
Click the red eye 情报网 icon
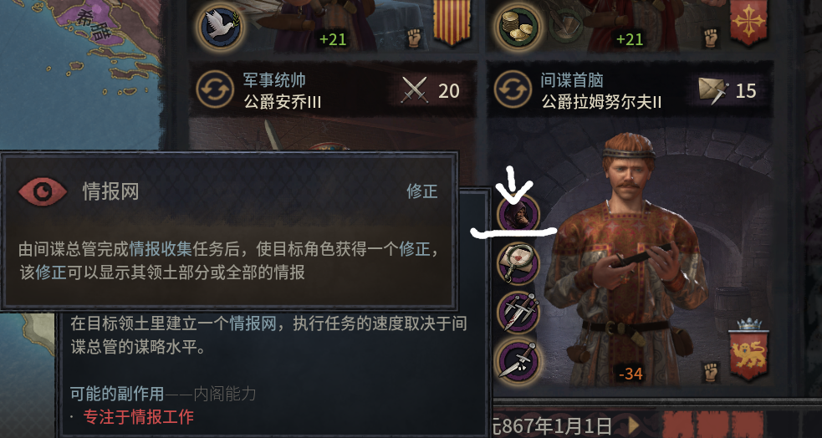coord(43,191)
